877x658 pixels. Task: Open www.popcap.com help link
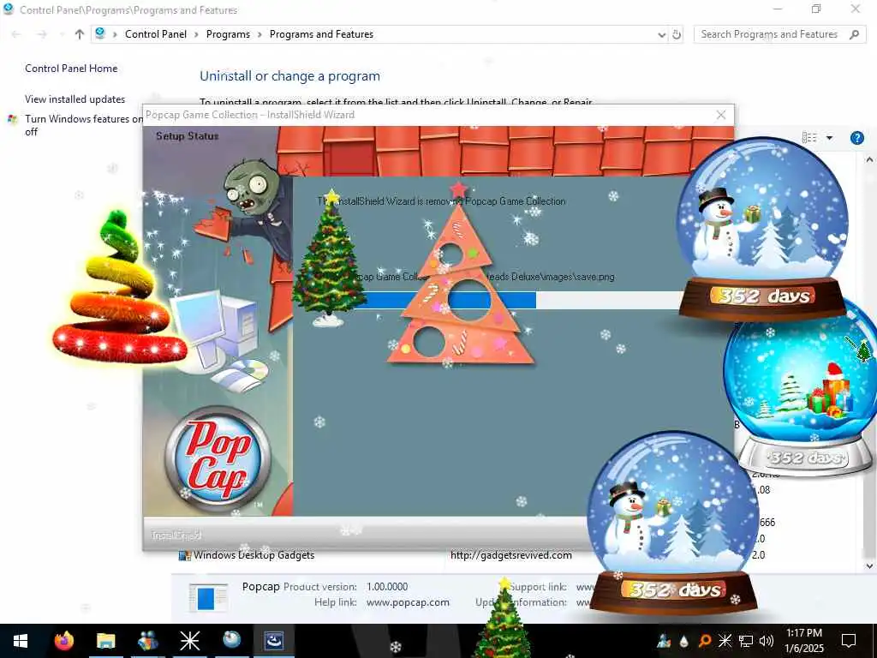coord(408,602)
